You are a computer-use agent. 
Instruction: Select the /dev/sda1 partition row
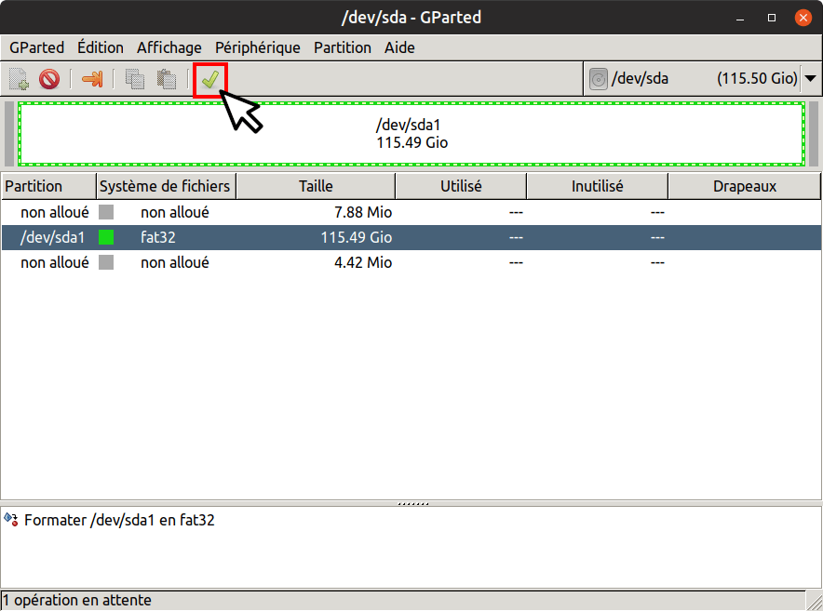point(411,237)
